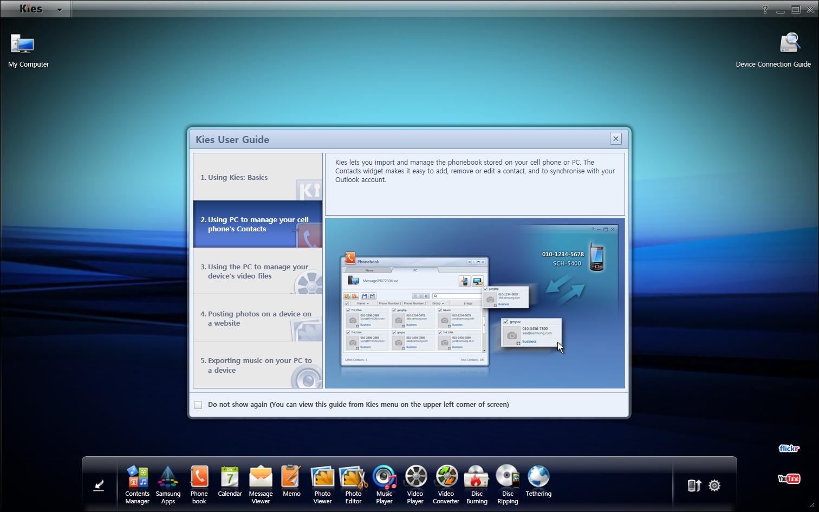Launch the Message Viewer

click(x=261, y=485)
